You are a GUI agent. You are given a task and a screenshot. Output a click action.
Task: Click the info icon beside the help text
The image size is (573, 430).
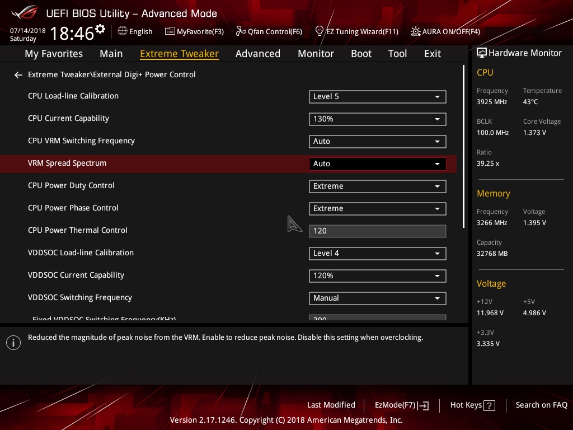[13, 343]
